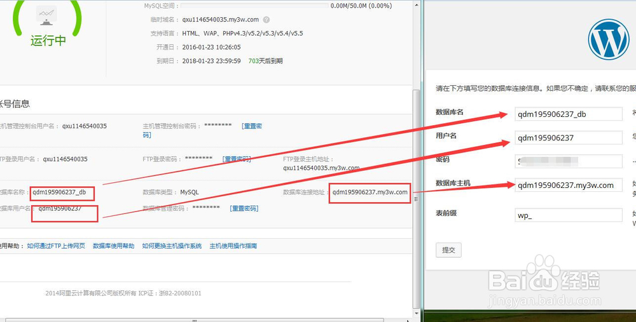Click the horizontal scrollbar at bottom

[194, 320]
